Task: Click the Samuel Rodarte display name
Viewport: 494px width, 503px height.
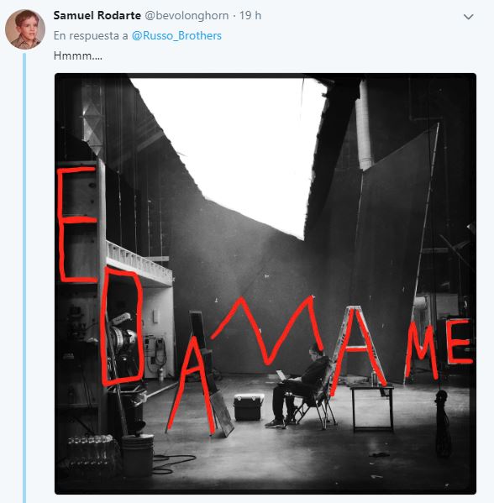Action: tap(97, 15)
